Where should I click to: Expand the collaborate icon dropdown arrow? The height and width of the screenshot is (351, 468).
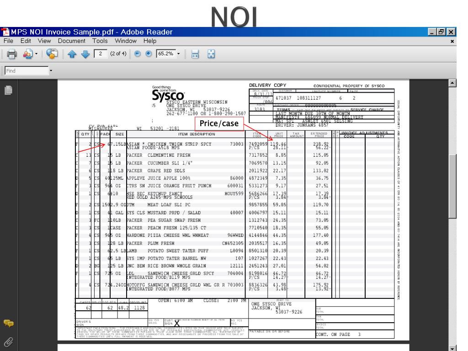point(37,54)
